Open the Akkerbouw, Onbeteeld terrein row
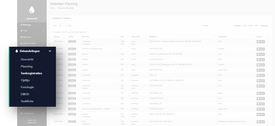 (x=261, y=122)
